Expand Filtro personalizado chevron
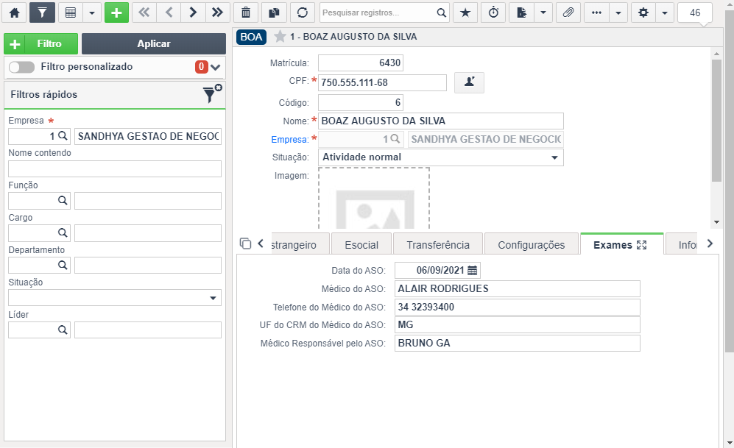The height and width of the screenshot is (448, 734). pos(215,67)
